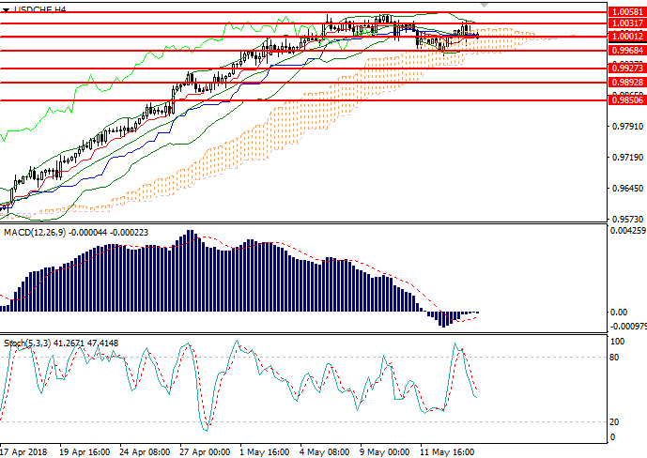Viewport: 647px width, 458px height.
Task: Click the 80 level on Stochastic scale
Action: [x=616, y=357]
